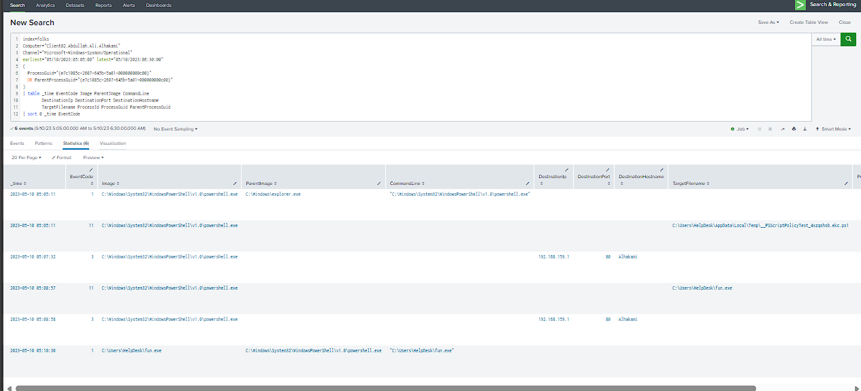This screenshot has width=861, height=391.
Task: Click EventCode 11 in 05:05:11 row
Action: tap(91, 224)
